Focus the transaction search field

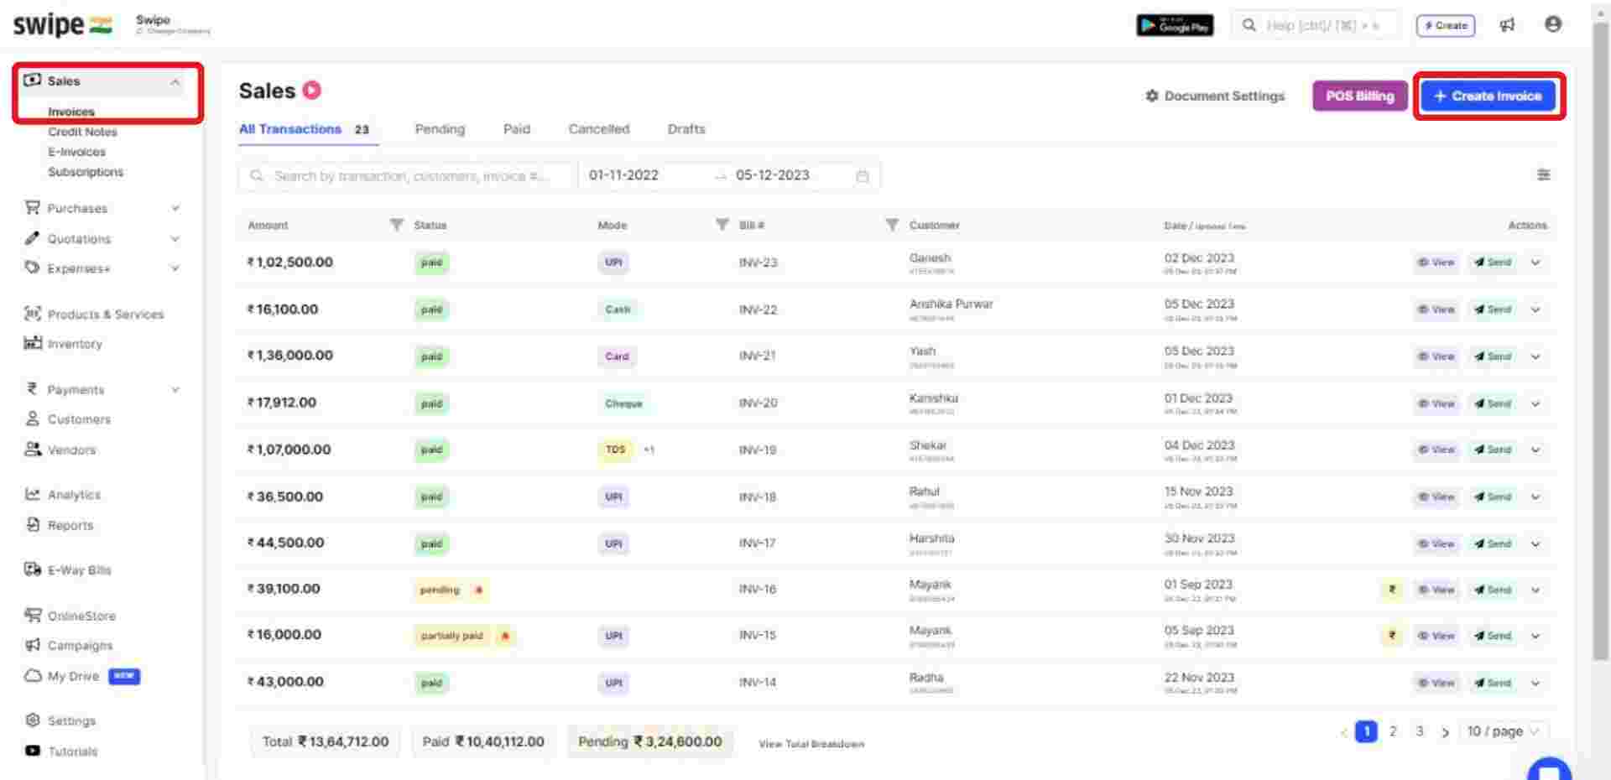coord(409,176)
